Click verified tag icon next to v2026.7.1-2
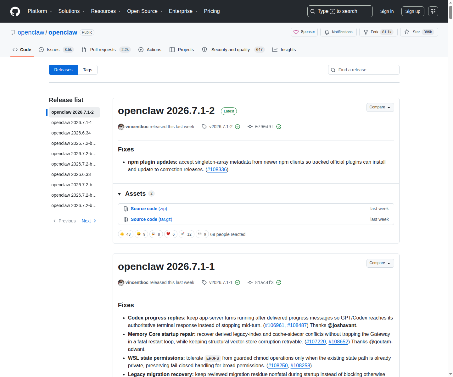Screen dimensions: 453x377 point(238,127)
